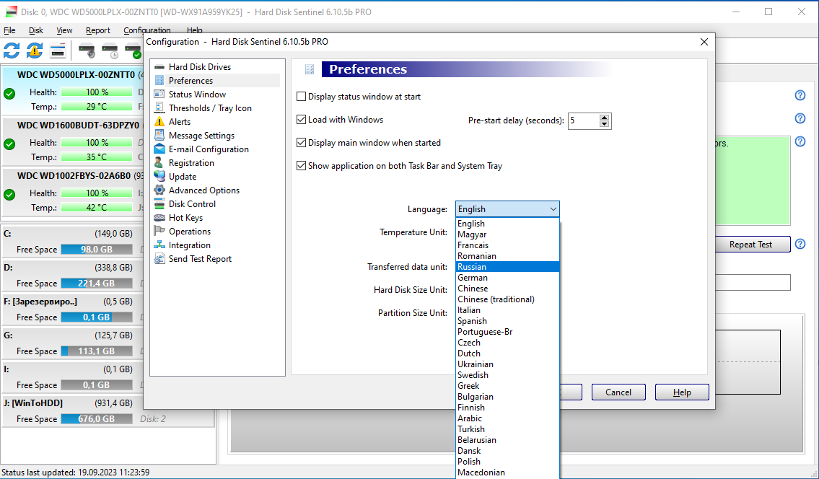Screen dimensions: 819x479
Task: Click the refresh icon with yellow warning sign
Action: click(x=35, y=50)
